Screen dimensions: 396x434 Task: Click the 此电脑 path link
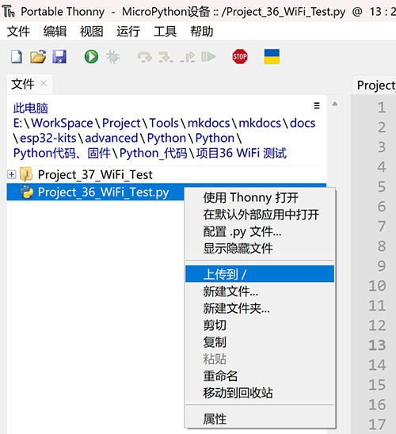tap(31, 108)
